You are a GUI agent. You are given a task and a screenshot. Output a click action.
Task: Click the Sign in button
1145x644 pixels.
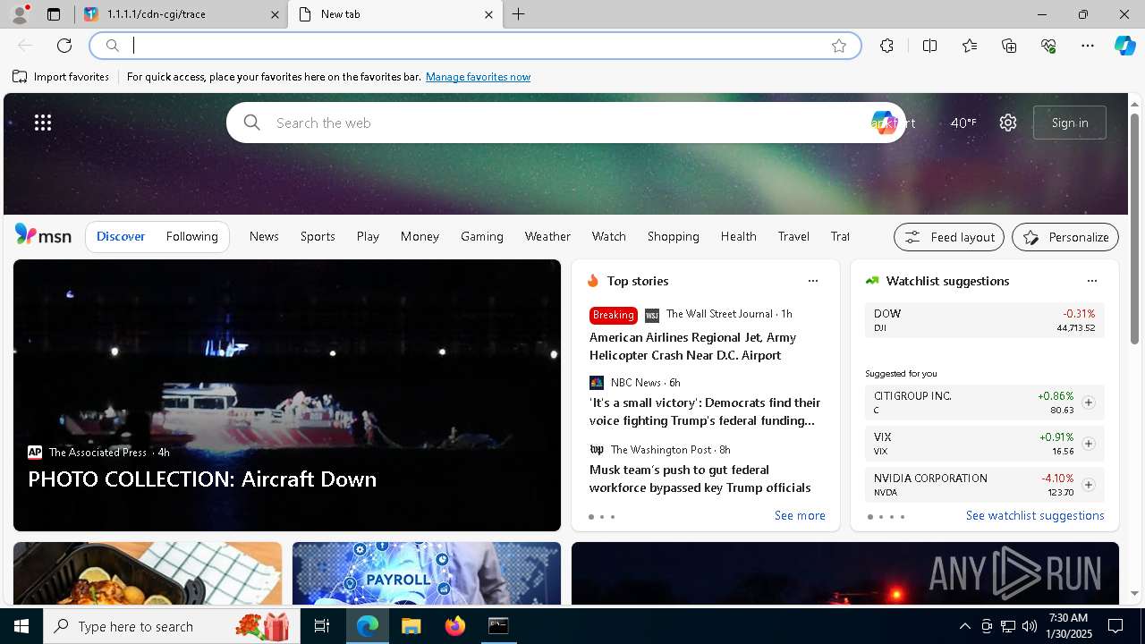1070,123
